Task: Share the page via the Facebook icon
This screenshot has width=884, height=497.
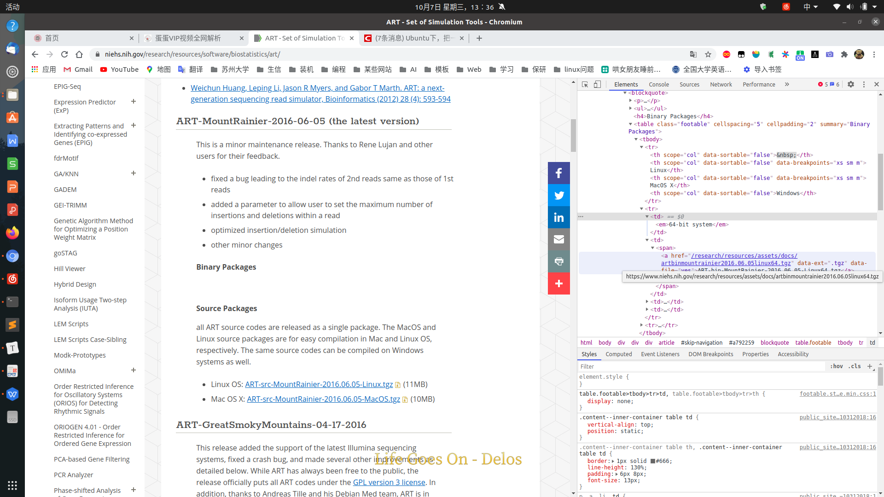Action: (x=558, y=173)
